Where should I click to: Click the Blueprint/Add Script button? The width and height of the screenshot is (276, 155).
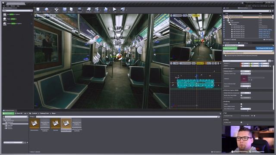tap(264, 48)
